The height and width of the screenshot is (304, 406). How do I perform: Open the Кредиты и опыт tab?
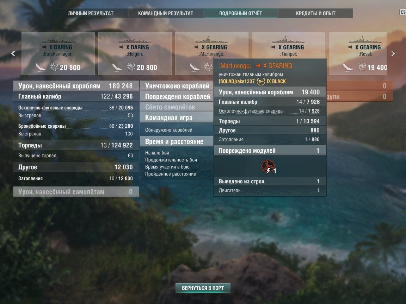coord(316,13)
